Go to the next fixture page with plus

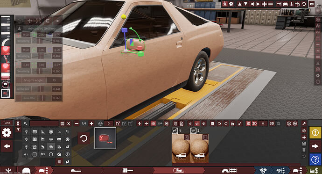coord(91,123)
